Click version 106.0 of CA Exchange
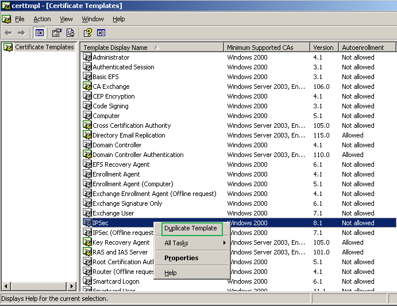397x306 pixels. tap(321, 87)
